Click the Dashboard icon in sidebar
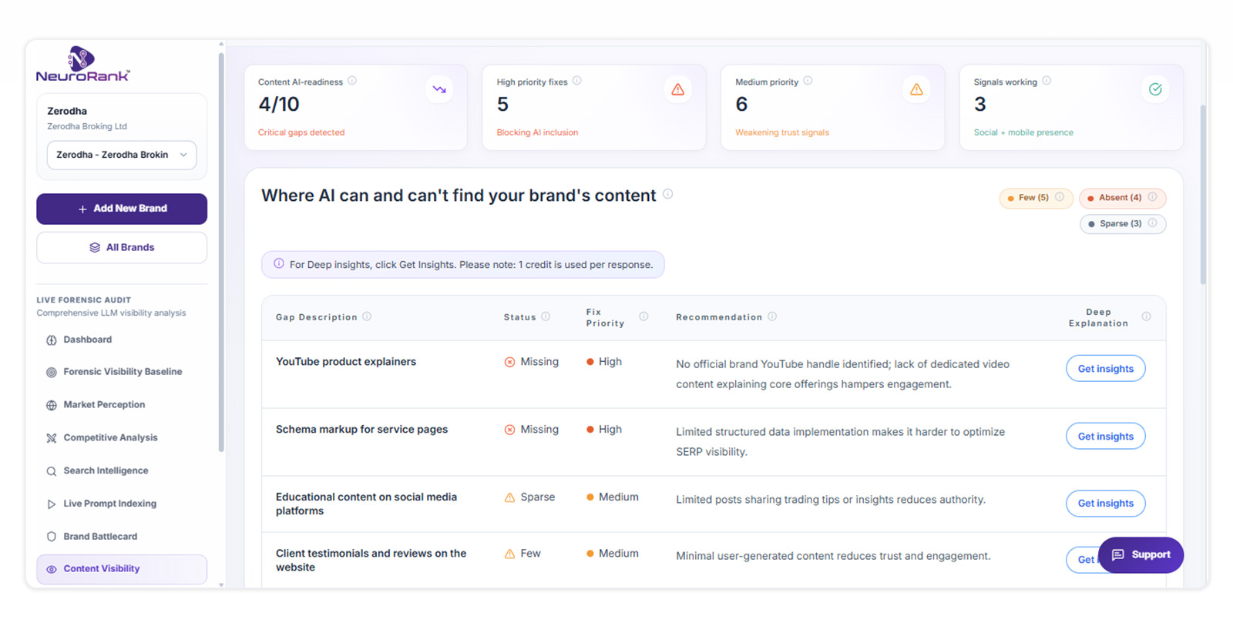The height and width of the screenshot is (626, 1233). (52, 340)
